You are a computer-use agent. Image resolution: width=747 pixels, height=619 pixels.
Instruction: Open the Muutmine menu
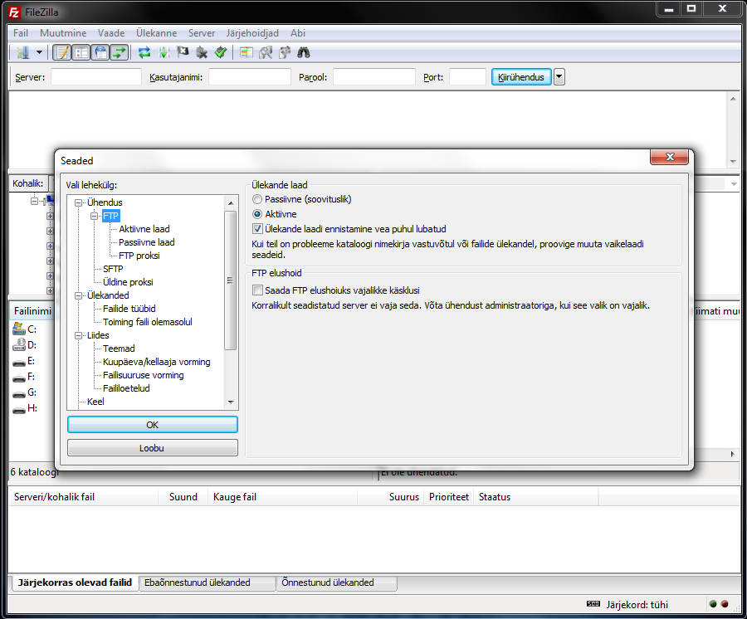pyautogui.click(x=63, y=33)
